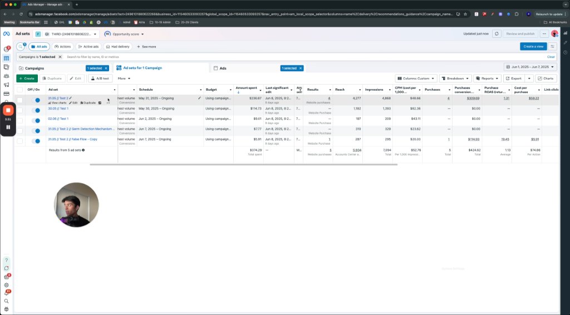Toggle off the 30.05 // Test 1 ad set
The width and height of the screenshot is (570, 315).
pyautogui.click(x=36, y=110)
